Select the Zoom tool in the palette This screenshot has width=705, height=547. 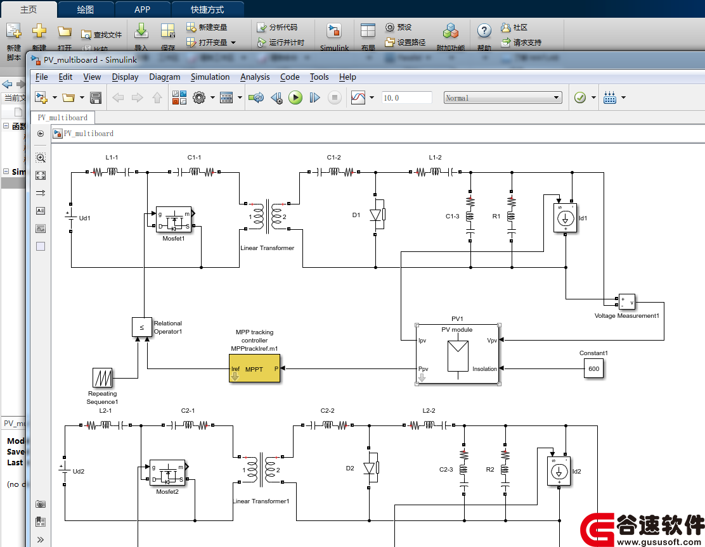pyautogui.click(x=41, y=158)
